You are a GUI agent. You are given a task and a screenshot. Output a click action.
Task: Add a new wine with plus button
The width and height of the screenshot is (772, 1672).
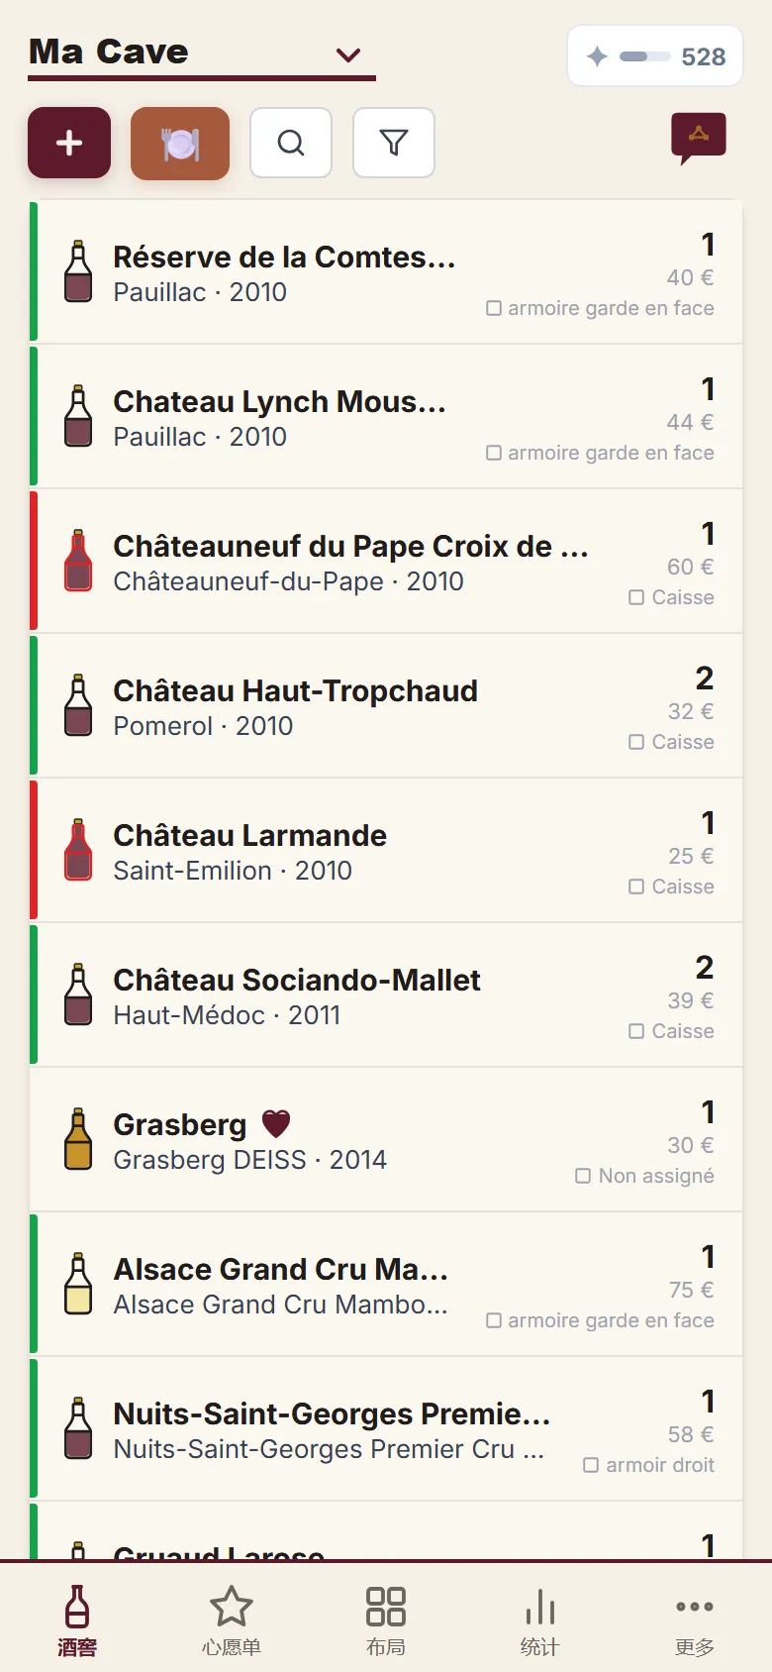69,143
